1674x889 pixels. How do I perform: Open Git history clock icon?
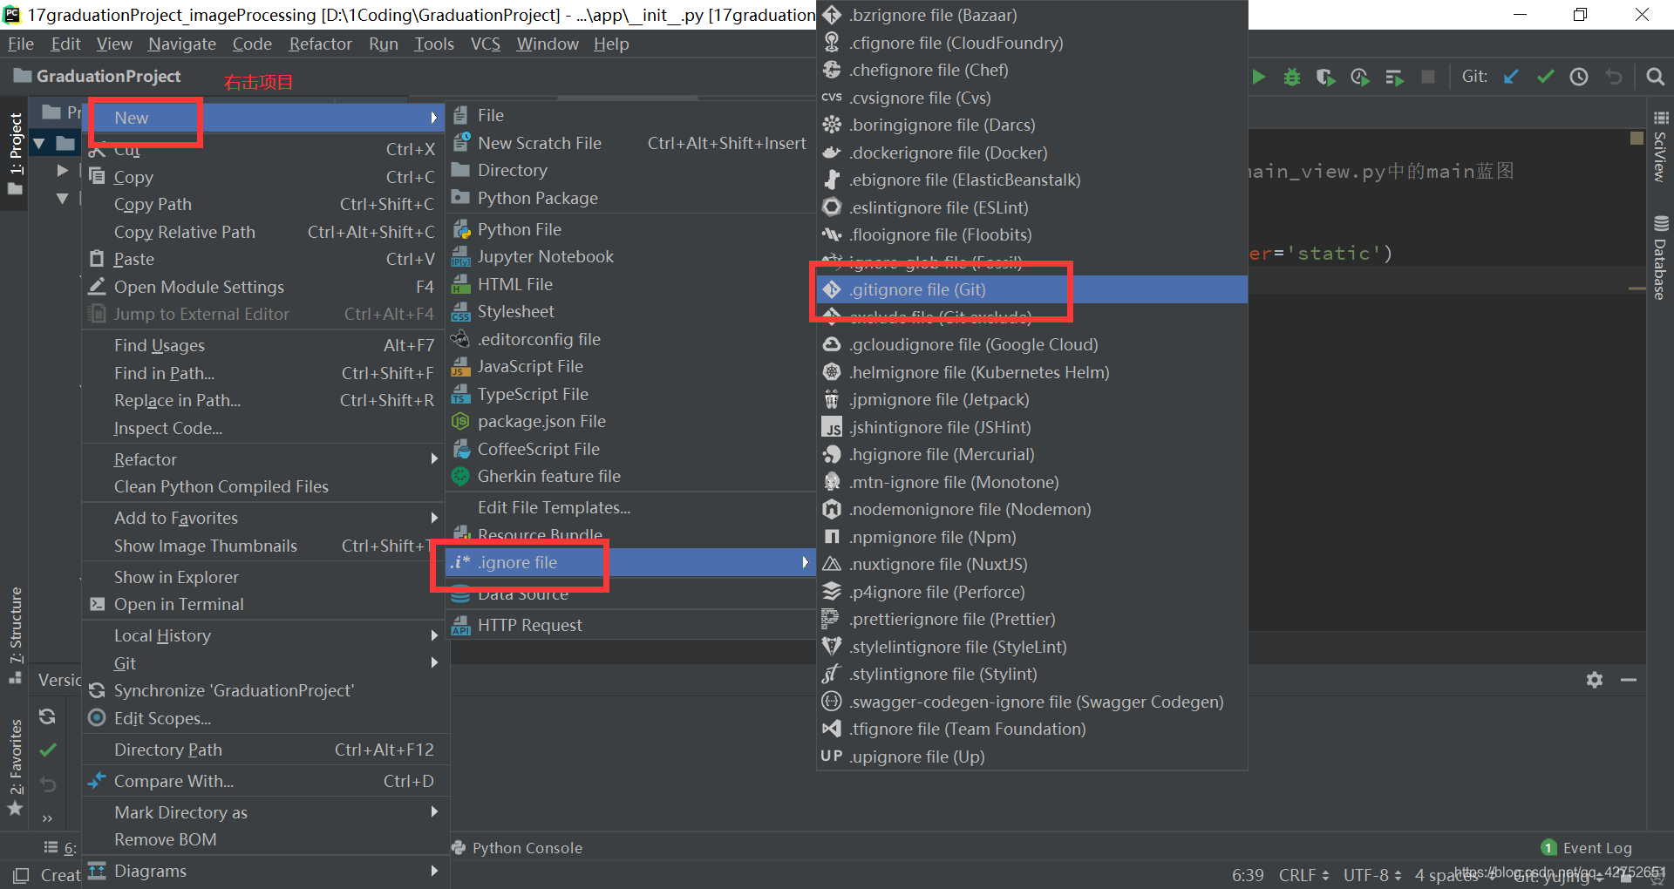1579,77
